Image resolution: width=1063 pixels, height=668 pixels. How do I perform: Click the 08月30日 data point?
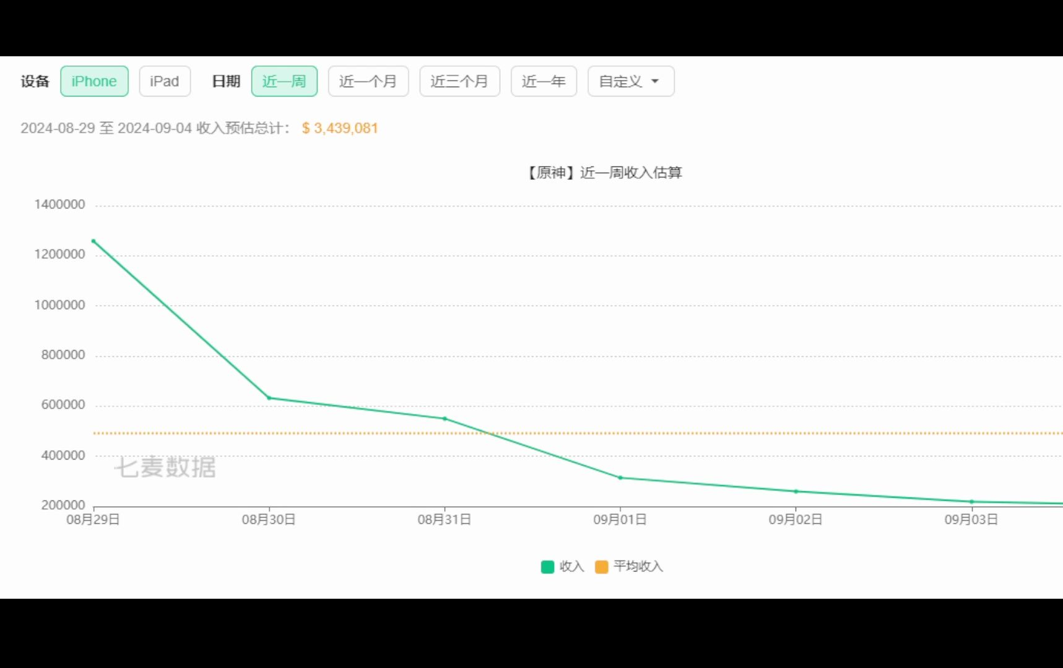pyautogui.click(x=269, y=398)
